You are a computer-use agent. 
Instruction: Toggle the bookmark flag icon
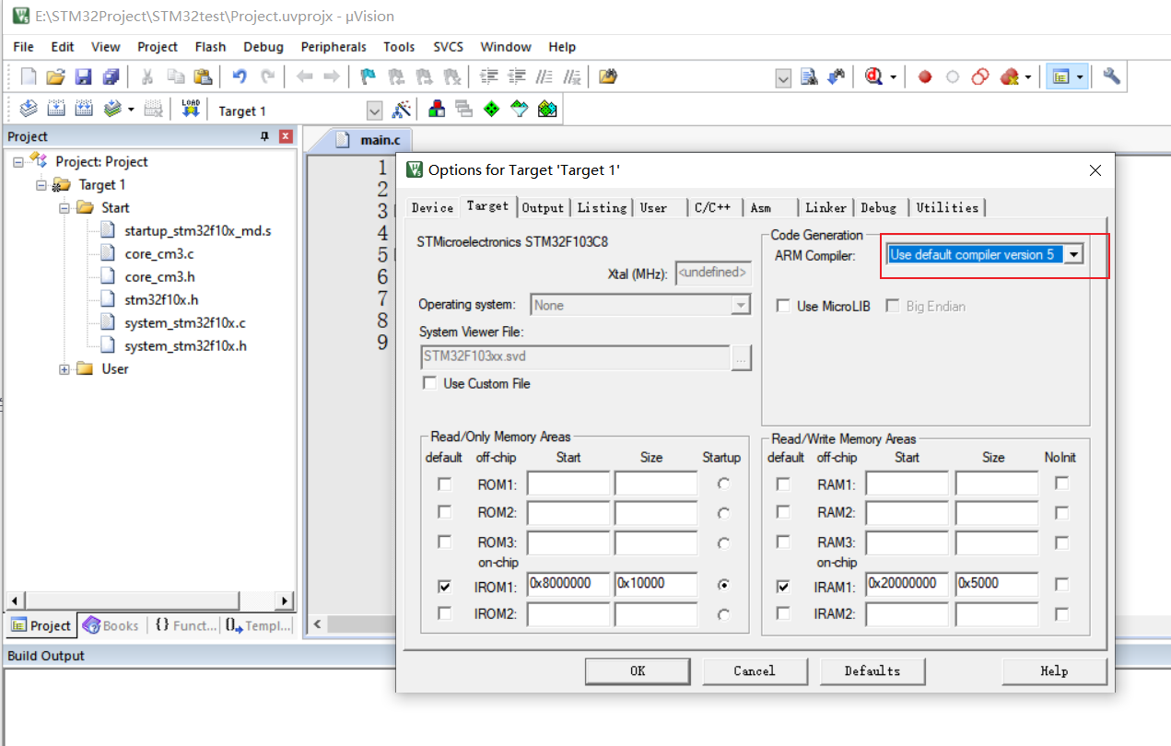tap(368, 77)
